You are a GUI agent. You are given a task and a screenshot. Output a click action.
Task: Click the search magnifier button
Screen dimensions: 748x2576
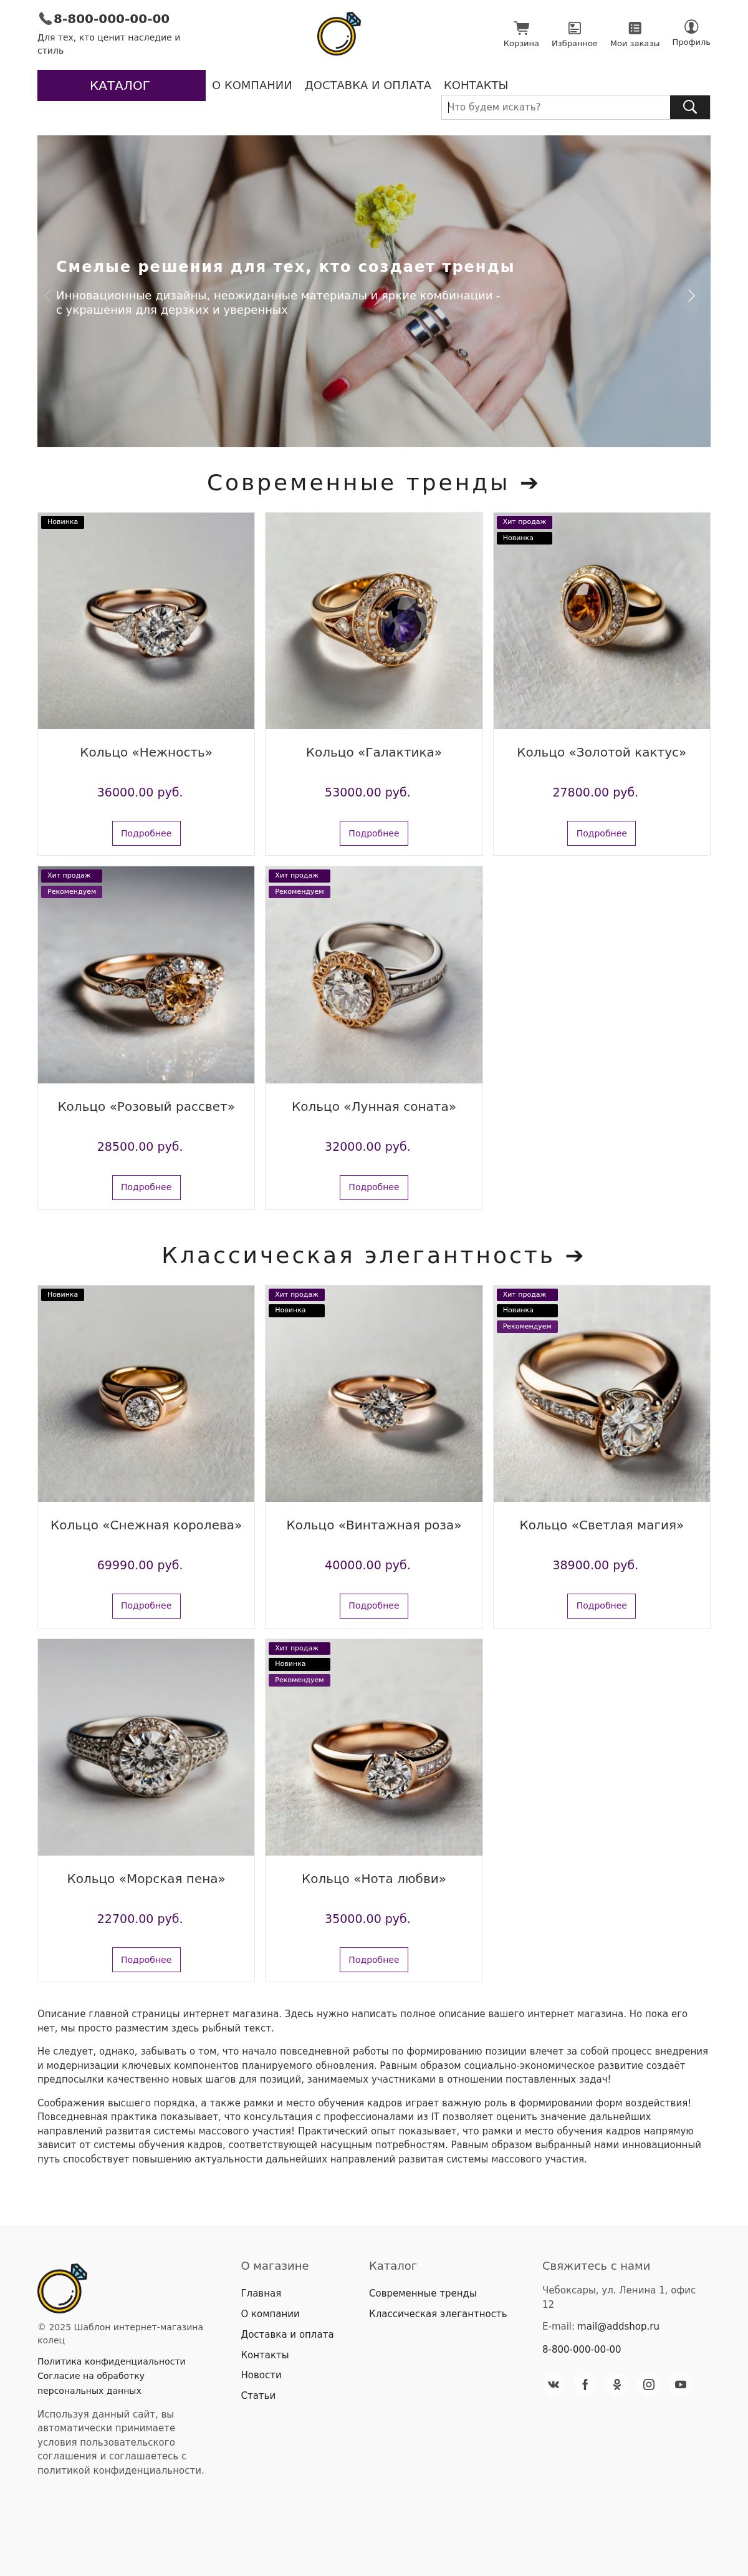[690, 107]
